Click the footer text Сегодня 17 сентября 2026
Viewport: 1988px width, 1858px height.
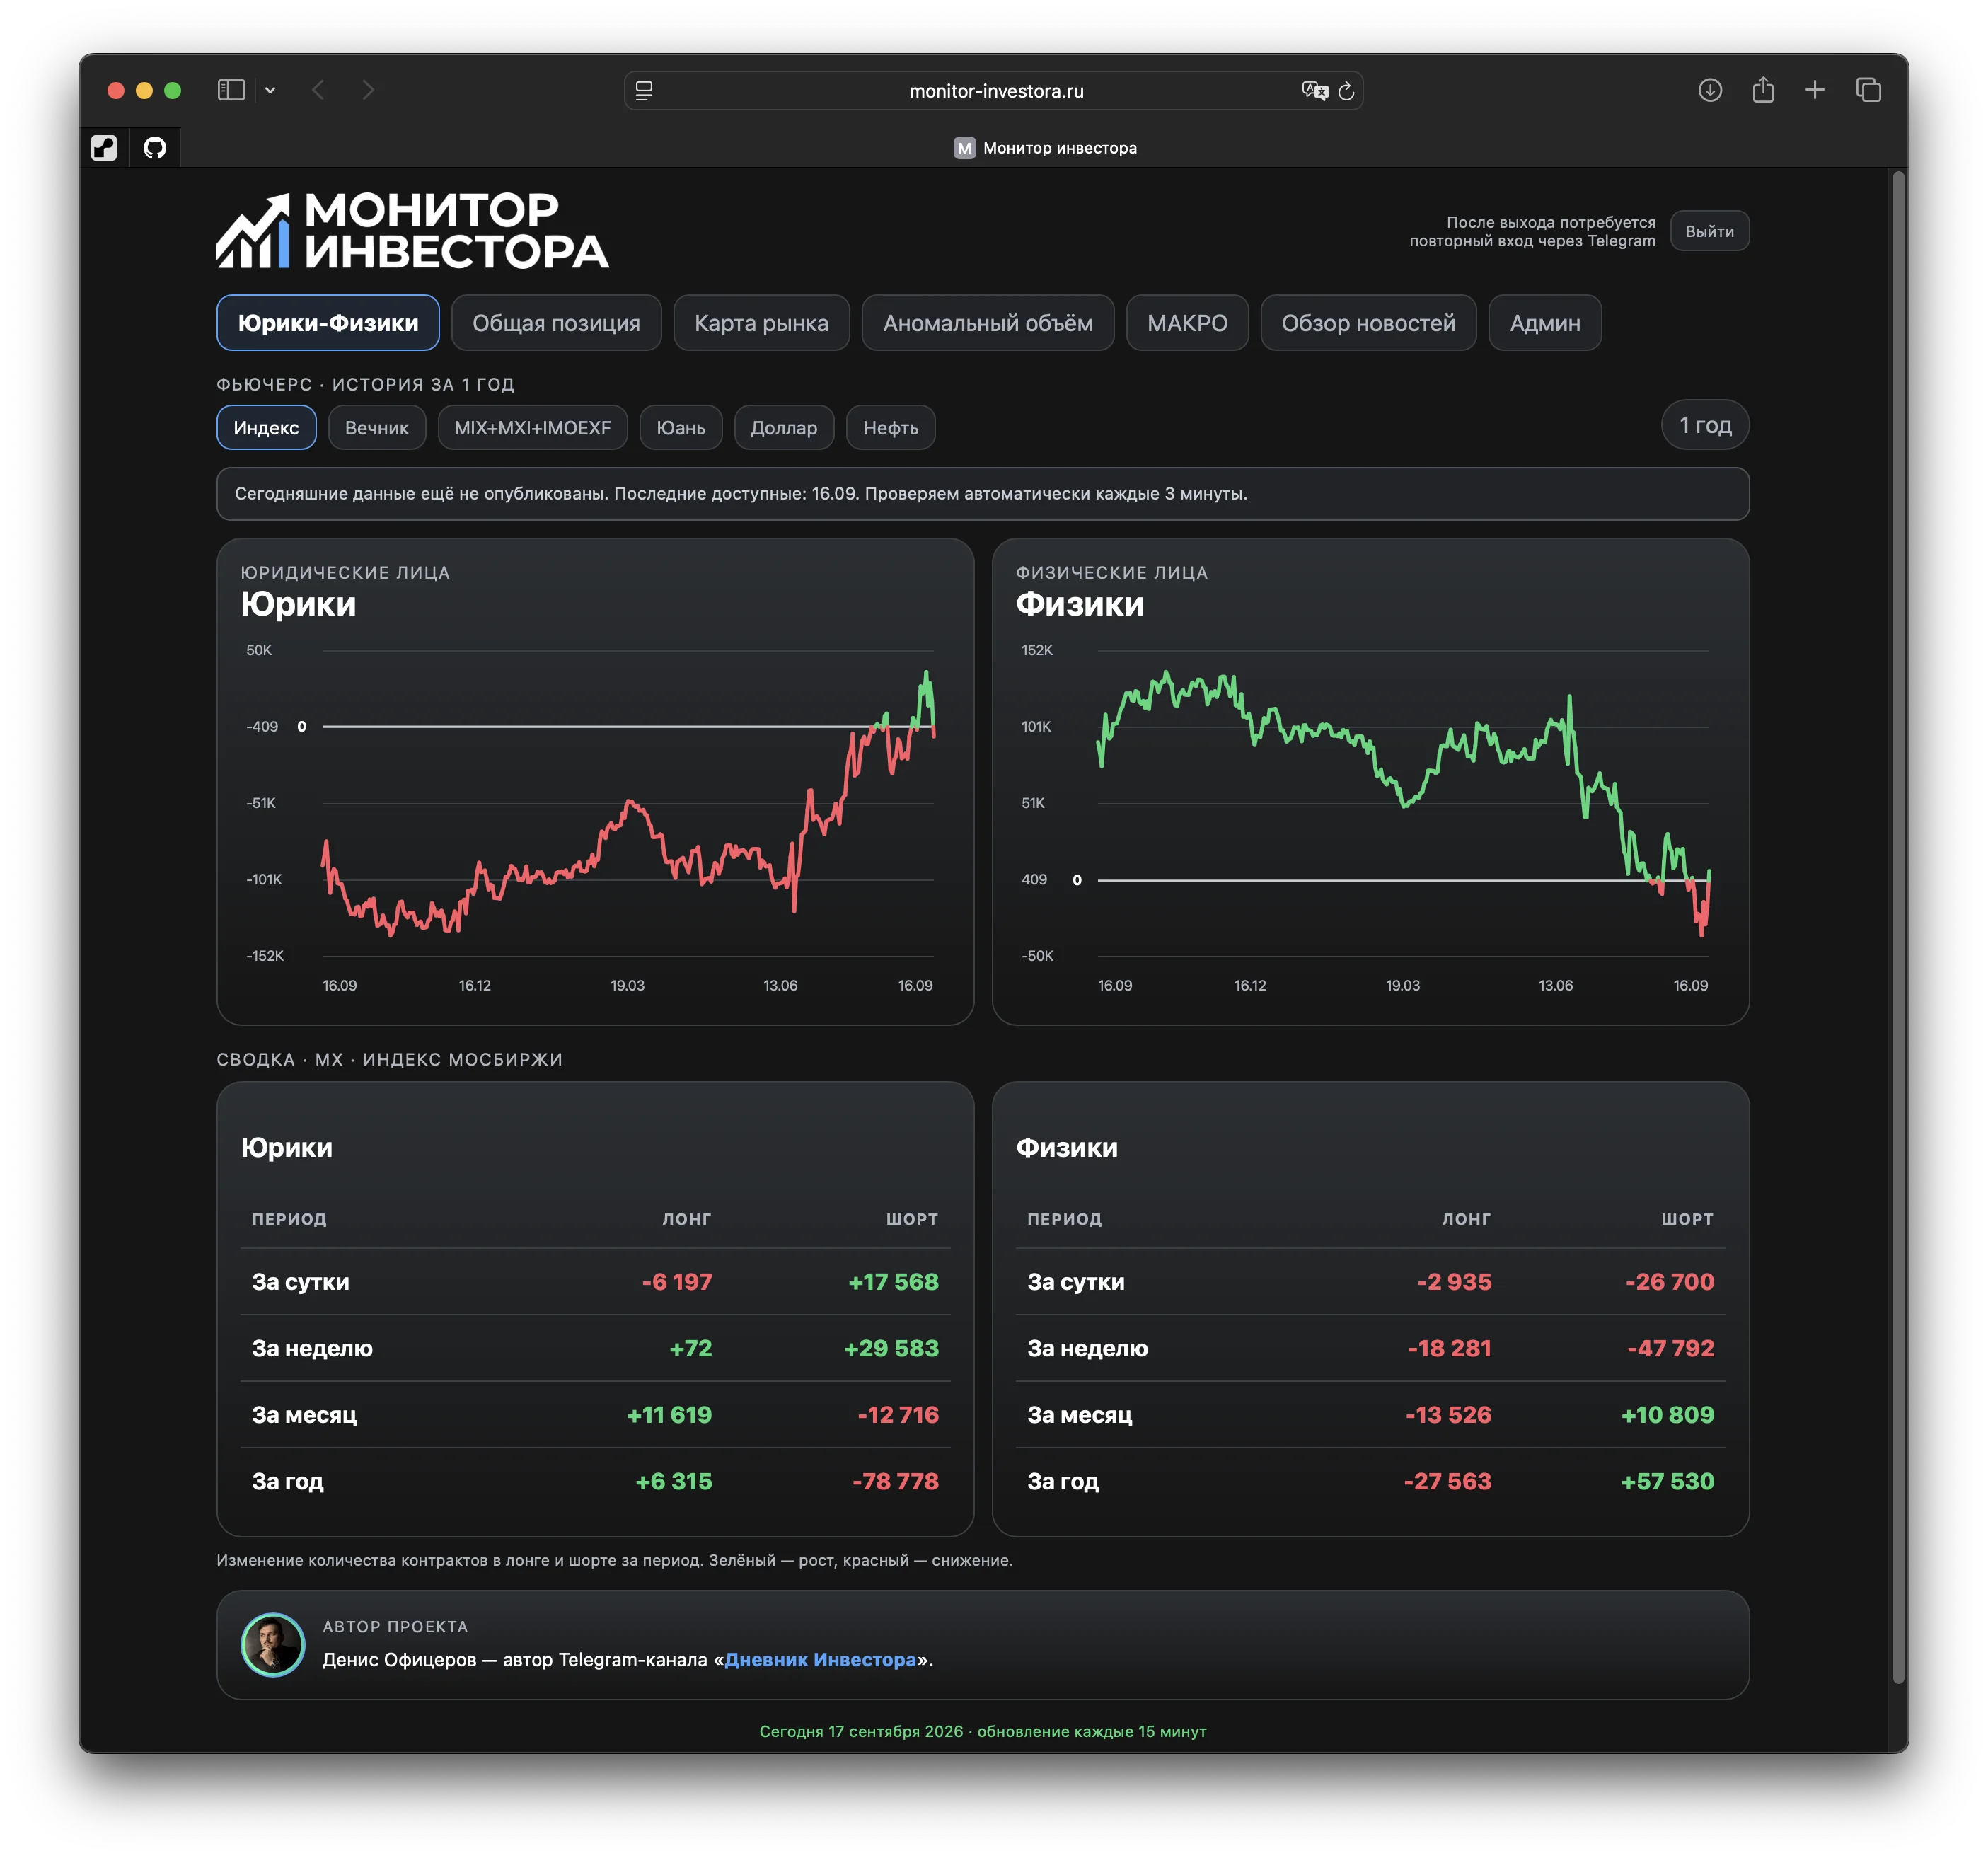[861, 1731]
